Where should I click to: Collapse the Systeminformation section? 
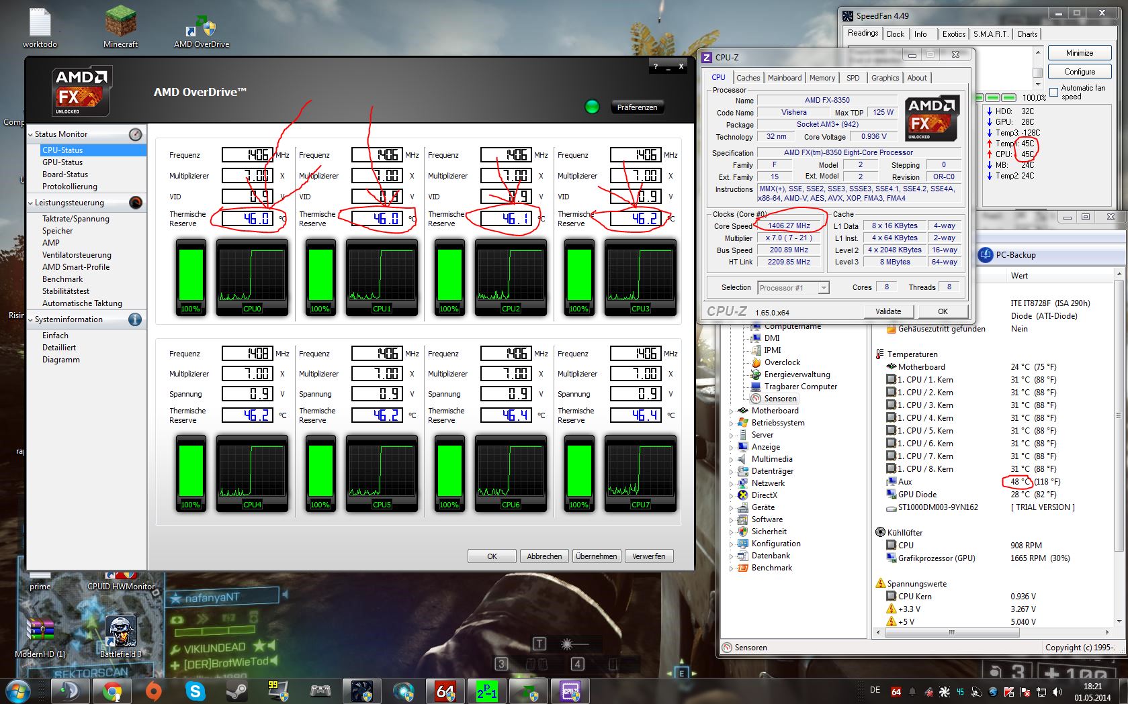pyautogui.click(x=31, y=320)
